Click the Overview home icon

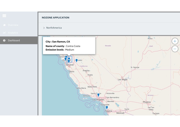click(x=4, y=25)
